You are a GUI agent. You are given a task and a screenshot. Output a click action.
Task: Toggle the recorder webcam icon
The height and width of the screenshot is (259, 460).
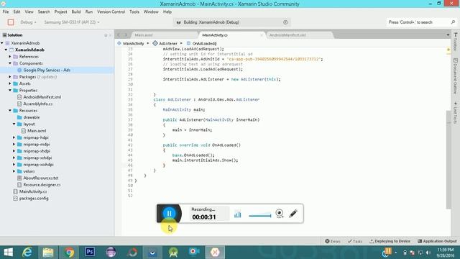280,214
